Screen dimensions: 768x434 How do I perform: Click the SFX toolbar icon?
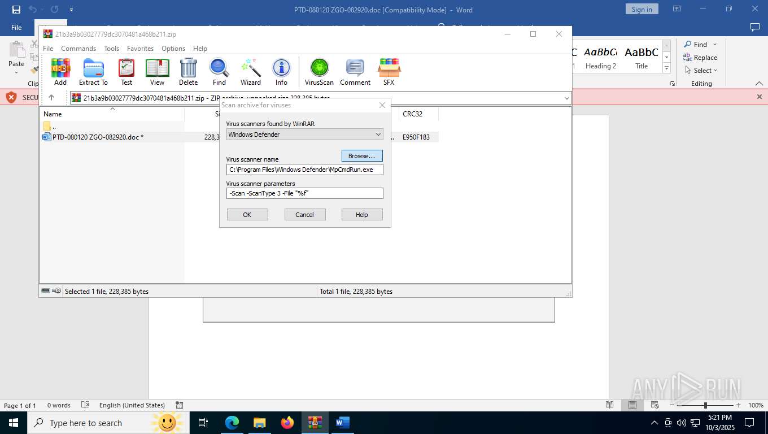389,72
